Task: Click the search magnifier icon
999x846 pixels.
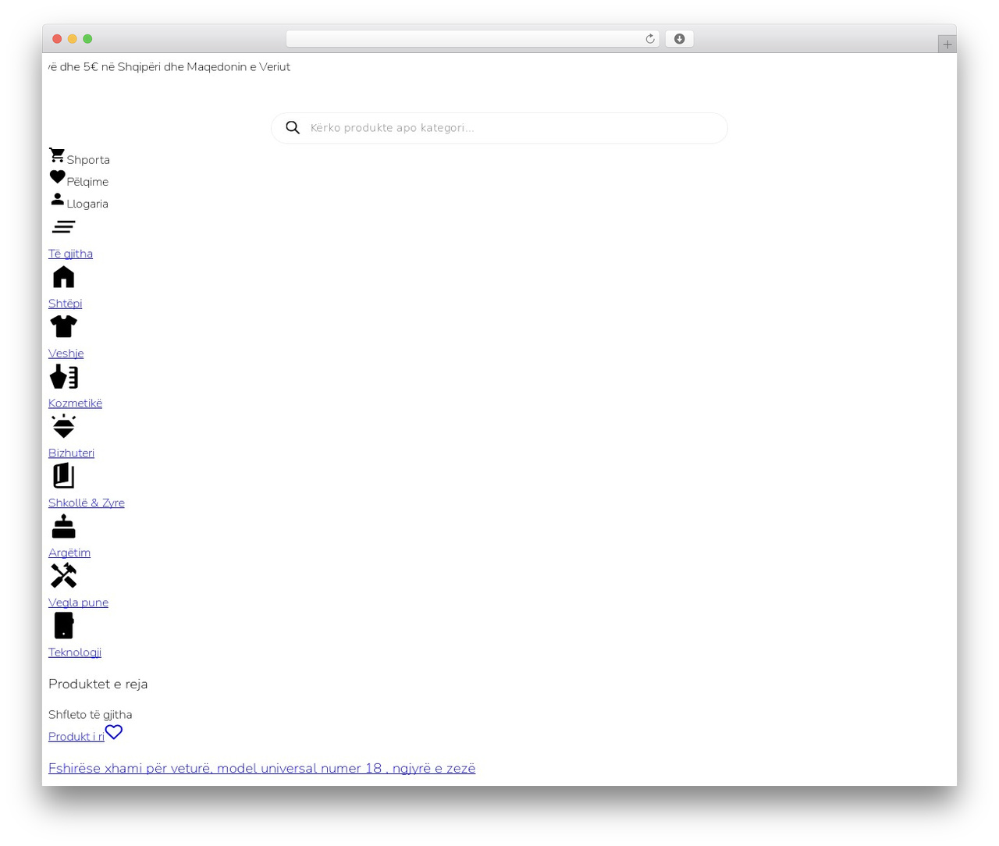Action: [293, 127]
